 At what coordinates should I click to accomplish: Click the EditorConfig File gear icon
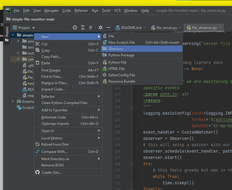(105, 75)
